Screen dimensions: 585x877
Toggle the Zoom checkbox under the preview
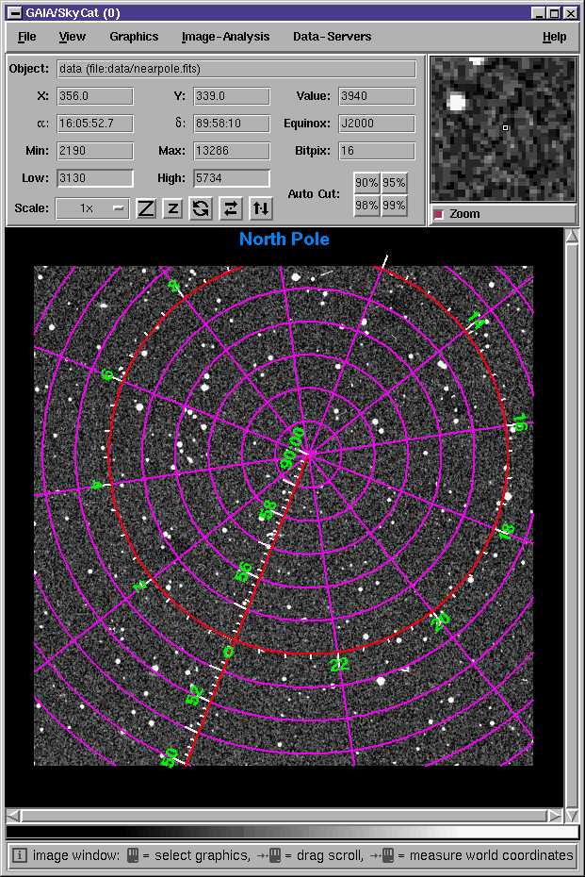(x=438, y=214)
